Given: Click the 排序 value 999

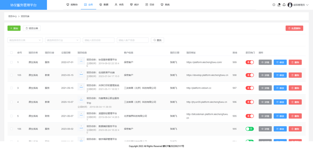Looking at the screenshot, I should coord(234,62).
